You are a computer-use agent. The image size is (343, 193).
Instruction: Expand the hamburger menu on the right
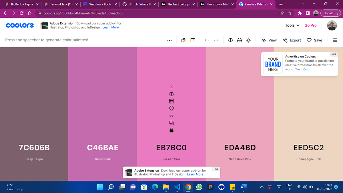click(x=335, y=40)
